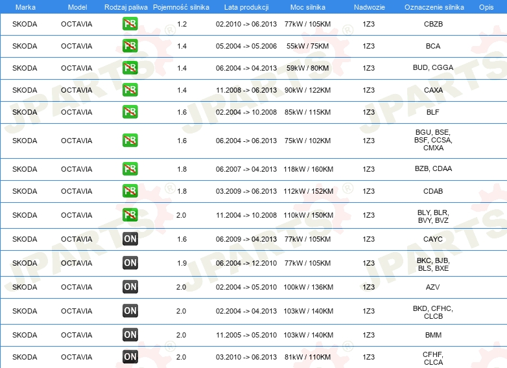Click power value 85kW / 115KM
Image resolution: width=507 pixels, height=368 pixels.
point(307,112)
